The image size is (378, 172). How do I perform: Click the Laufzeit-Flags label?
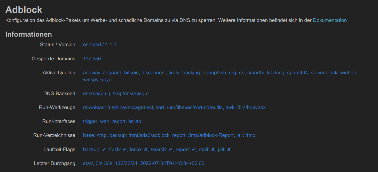(59, 149)
